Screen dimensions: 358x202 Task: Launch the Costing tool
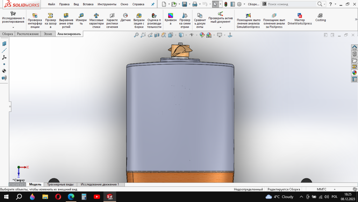[320, 17]
